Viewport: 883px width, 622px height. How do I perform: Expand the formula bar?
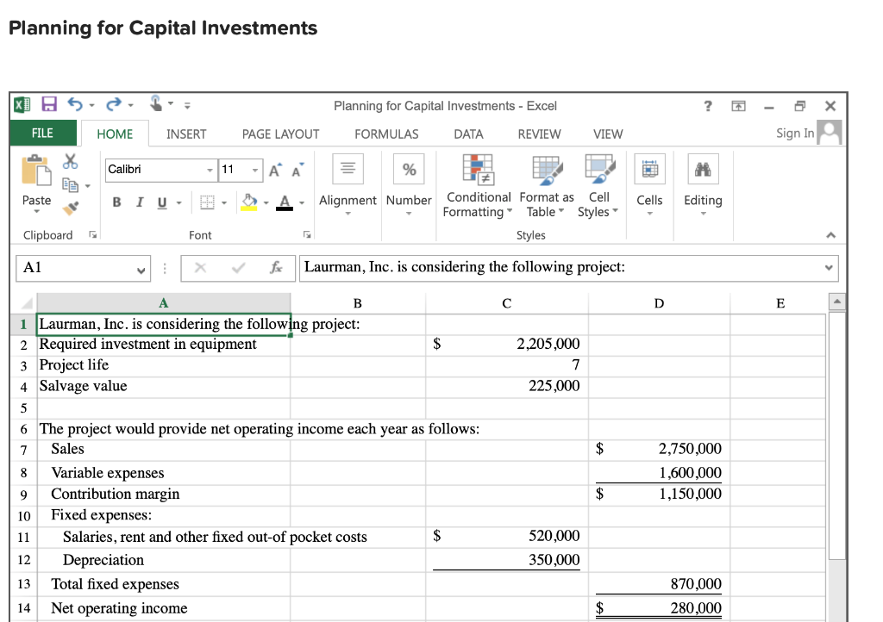829,268
